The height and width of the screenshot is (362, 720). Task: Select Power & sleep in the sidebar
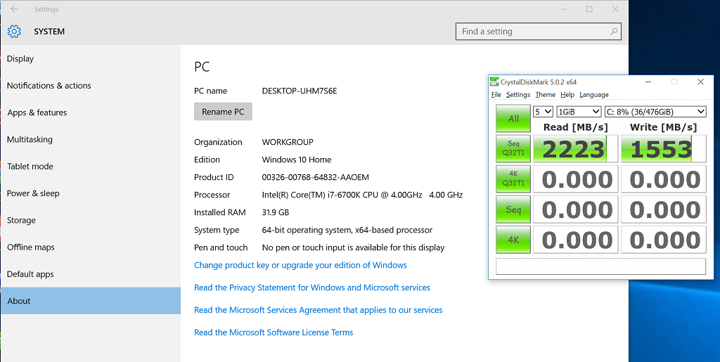(x=91, y=193)
